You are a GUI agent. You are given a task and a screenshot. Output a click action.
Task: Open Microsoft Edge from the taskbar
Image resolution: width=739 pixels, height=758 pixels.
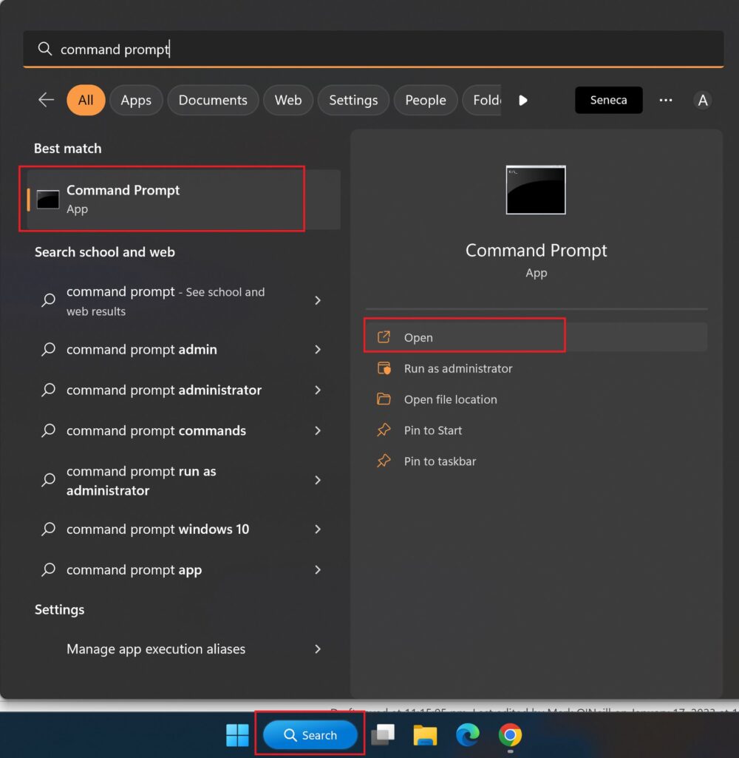[x=468, y=735]
